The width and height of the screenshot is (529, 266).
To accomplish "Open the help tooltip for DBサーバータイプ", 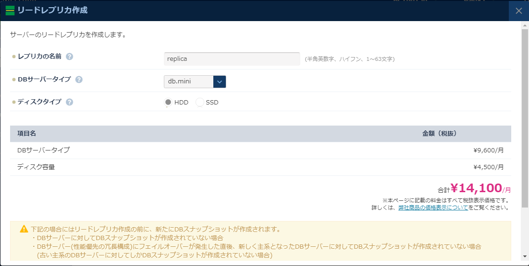I will 79,80.
